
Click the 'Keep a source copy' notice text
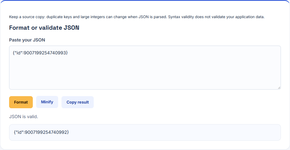coord(137,17)
